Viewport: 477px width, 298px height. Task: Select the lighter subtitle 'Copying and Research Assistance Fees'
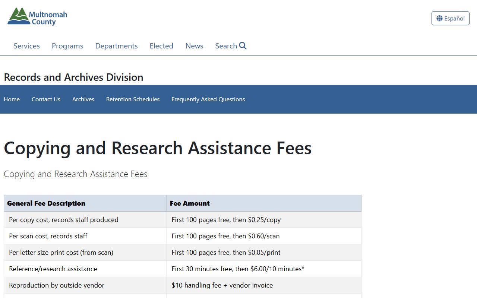click(76, 174)
